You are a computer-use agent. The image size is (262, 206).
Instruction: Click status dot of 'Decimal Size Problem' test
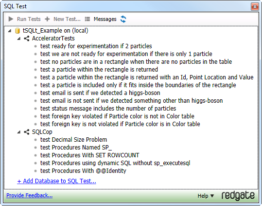tap(35, 140)
